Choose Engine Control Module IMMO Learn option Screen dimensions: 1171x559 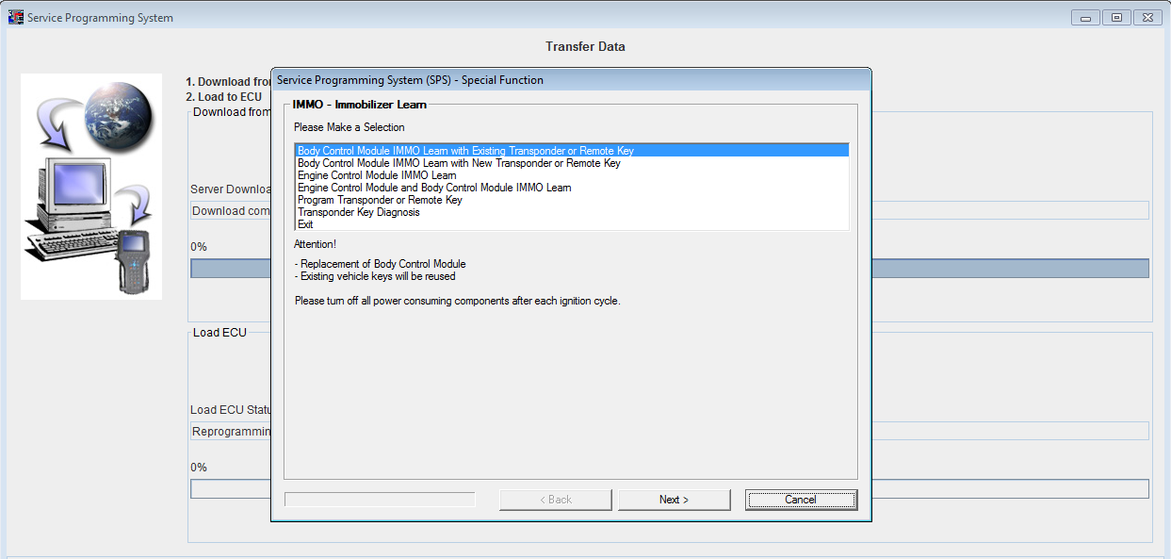(572, 175)
